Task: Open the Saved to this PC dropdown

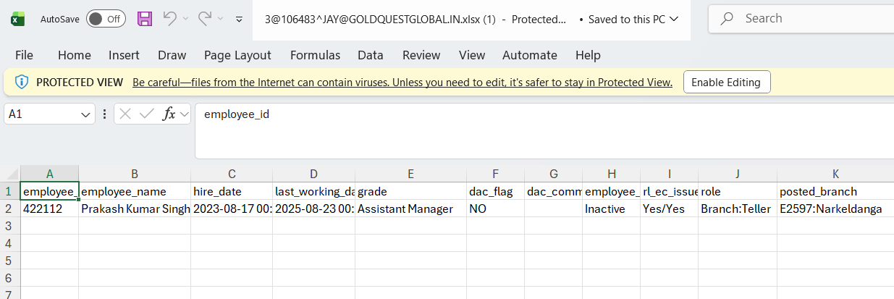Action: click(674, 20)
